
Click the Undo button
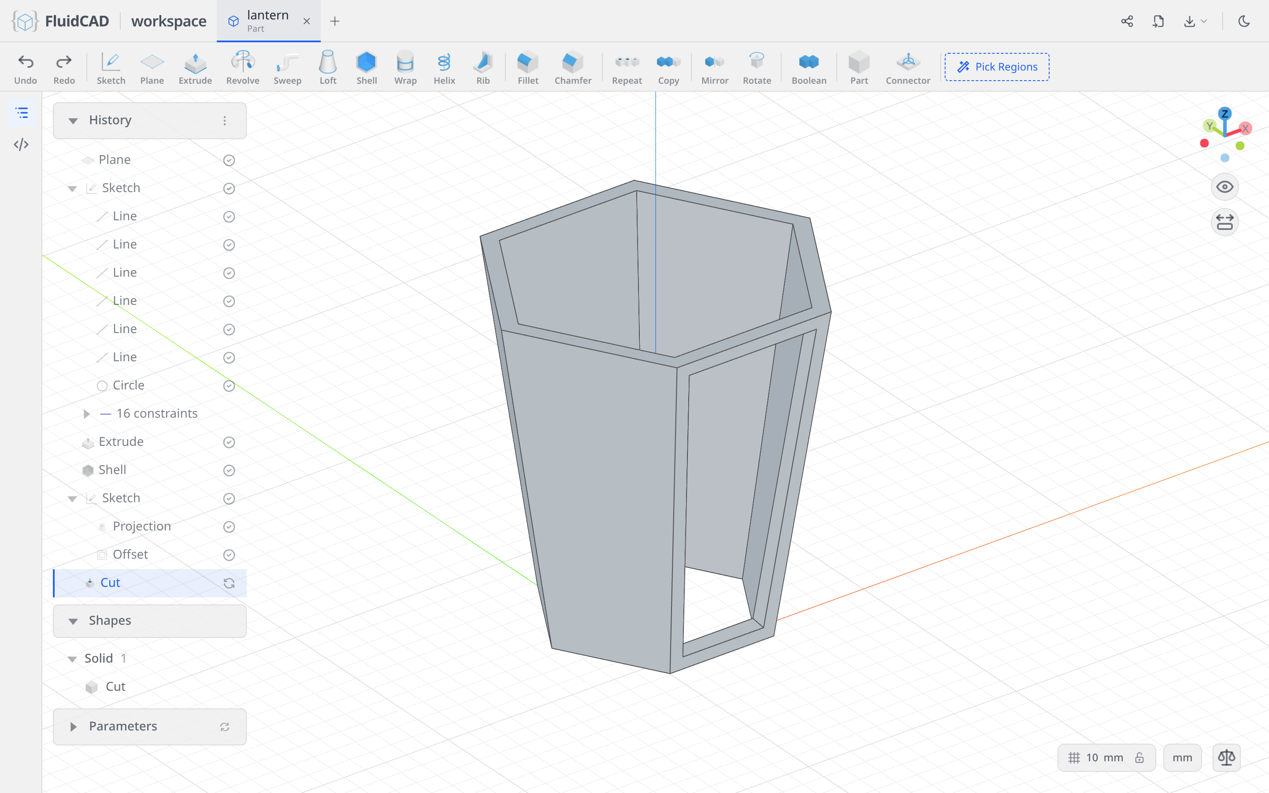tap(26, 68)
